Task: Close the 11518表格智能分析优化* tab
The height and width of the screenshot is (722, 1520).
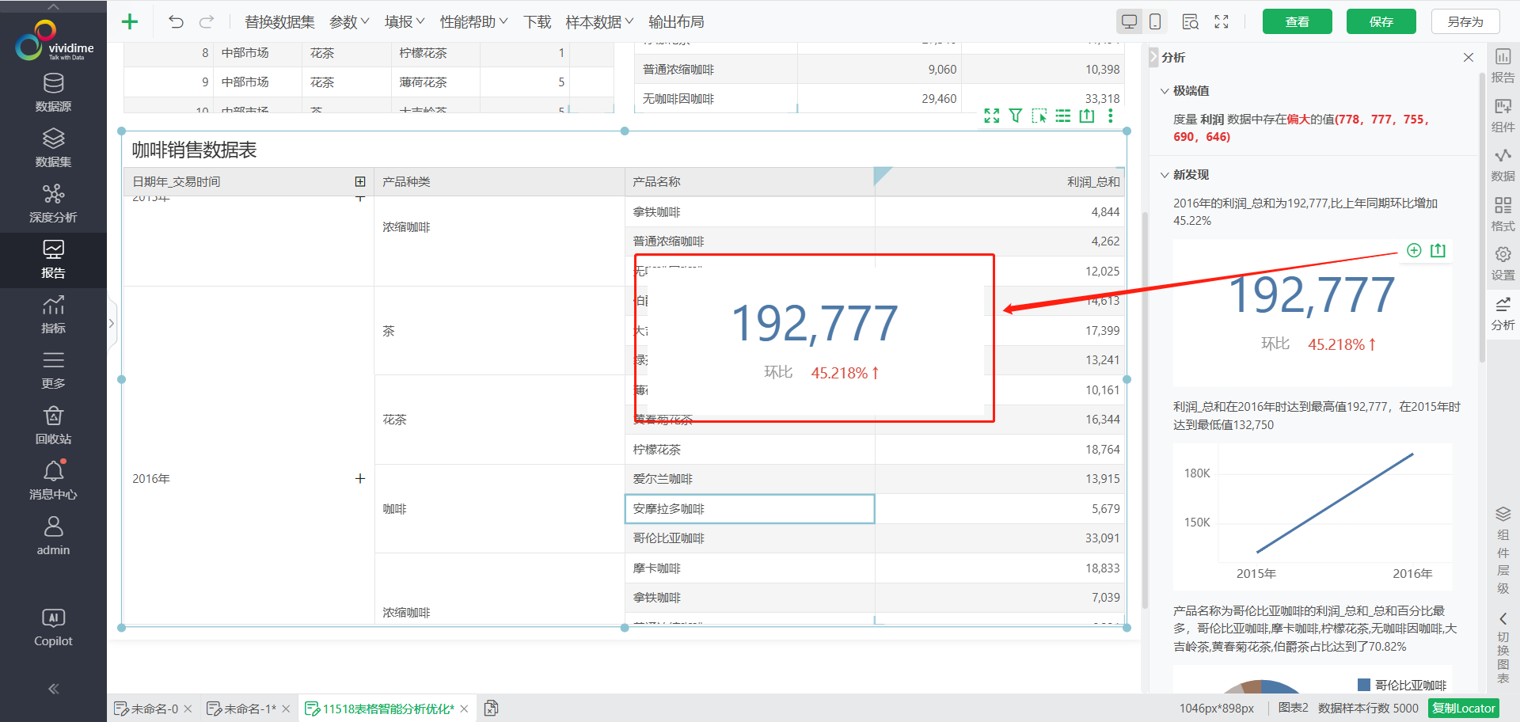Action: click(465, 709)
